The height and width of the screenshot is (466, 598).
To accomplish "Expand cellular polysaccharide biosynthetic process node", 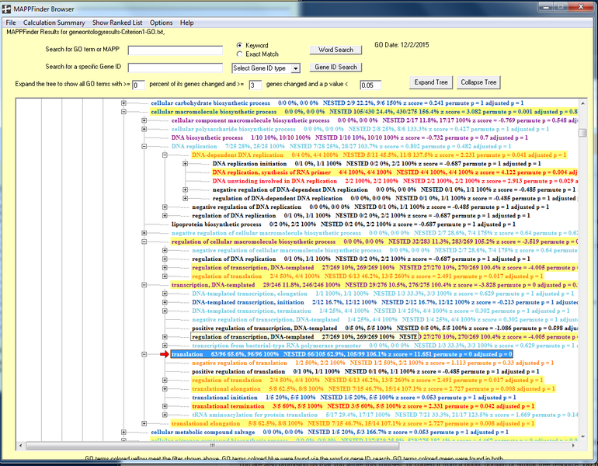I will (144, 129).
